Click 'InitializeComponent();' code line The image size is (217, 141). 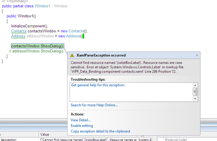tap(29, 26)
